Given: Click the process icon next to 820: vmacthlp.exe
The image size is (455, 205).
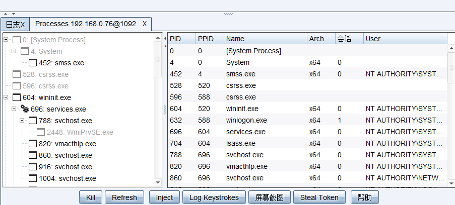Looking at the screenshot, I should pos(32,144).
